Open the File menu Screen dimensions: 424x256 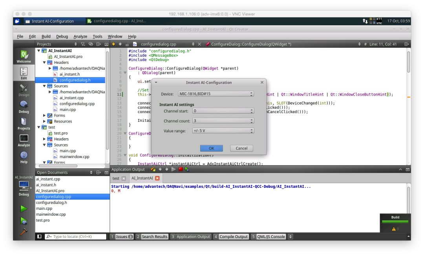pos(20,36)
